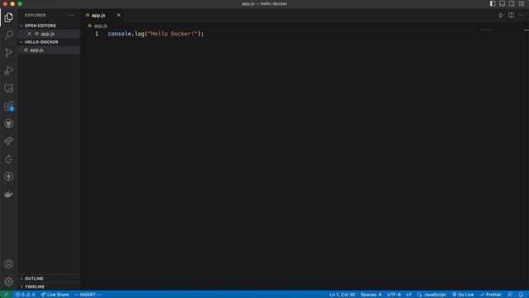The width and height of the screenshot is (529, 298).
Task: Open the Docker whale view
Action: pos(9,195)
